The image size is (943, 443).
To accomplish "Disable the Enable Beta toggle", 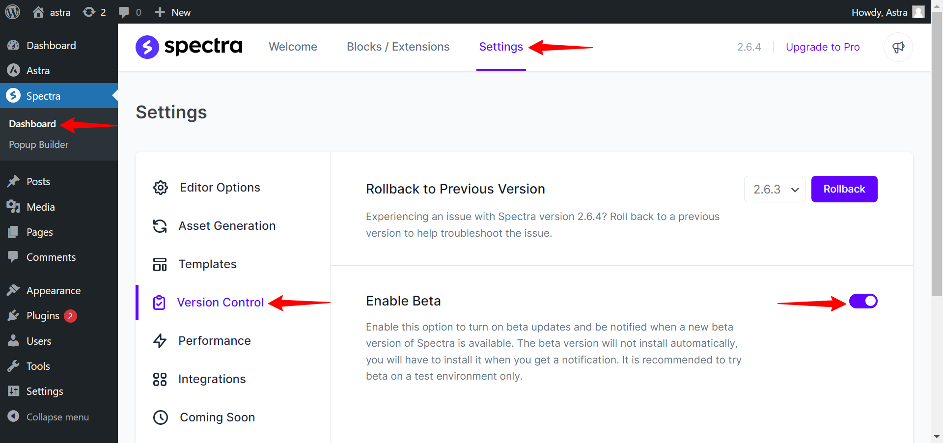I will (x=863, y=301).
